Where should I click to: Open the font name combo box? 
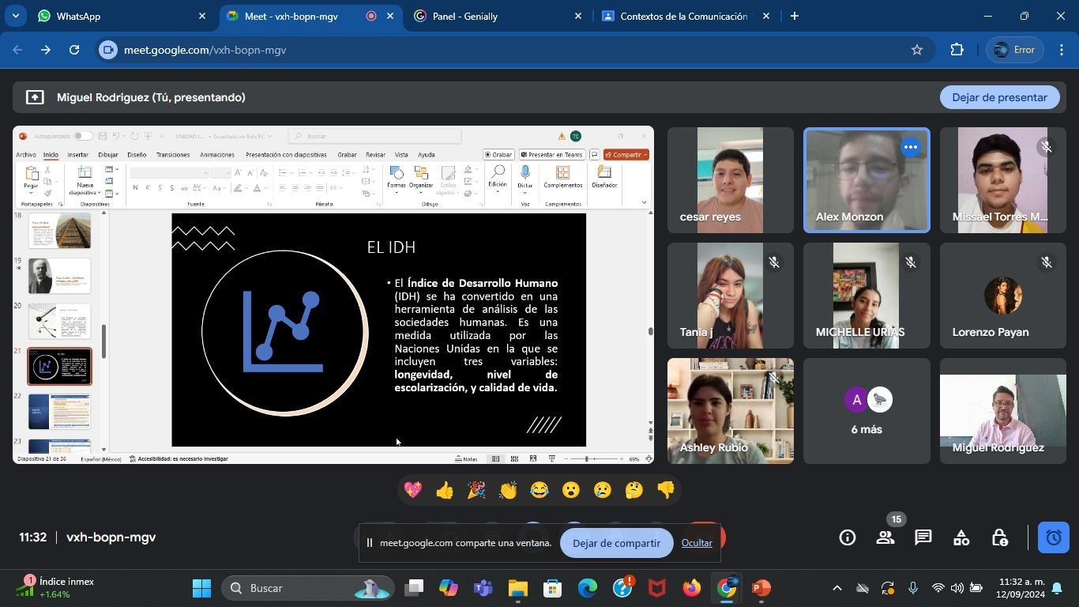[169, 172]
